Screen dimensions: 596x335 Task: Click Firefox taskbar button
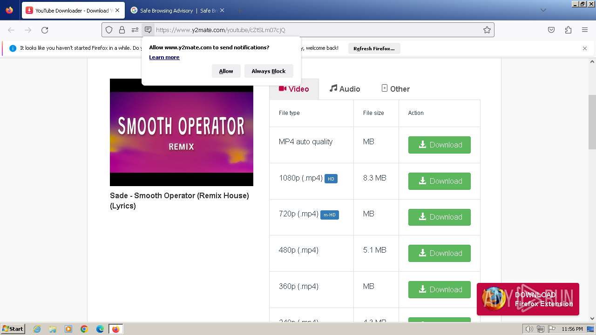coord(115,329)
